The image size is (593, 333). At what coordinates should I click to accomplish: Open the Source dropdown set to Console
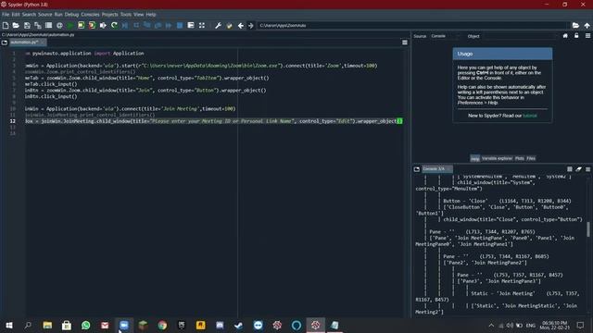445,36
